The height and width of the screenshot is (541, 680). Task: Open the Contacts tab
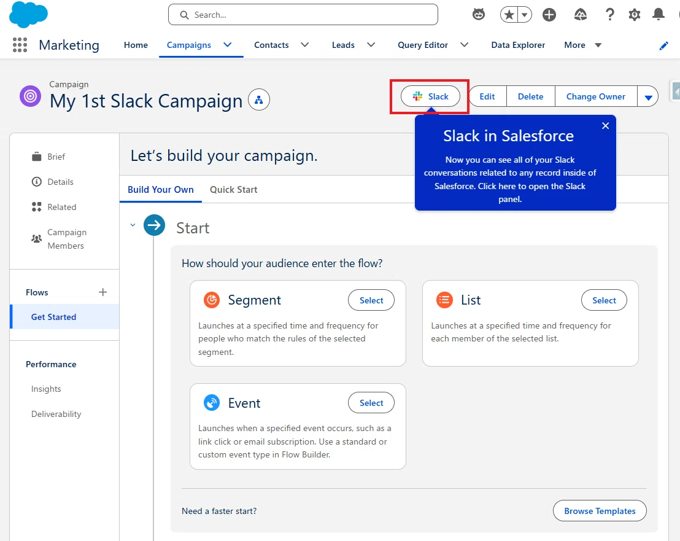[271, 45]
